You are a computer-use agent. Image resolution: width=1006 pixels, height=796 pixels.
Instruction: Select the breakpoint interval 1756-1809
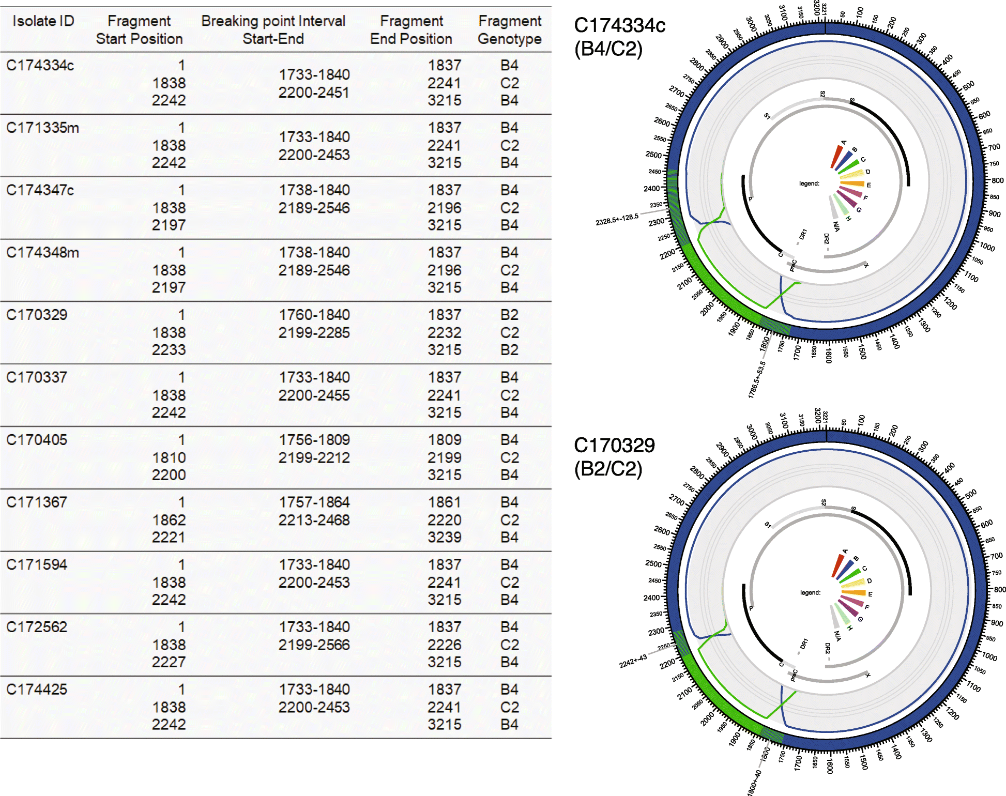[x=314, y=440]
